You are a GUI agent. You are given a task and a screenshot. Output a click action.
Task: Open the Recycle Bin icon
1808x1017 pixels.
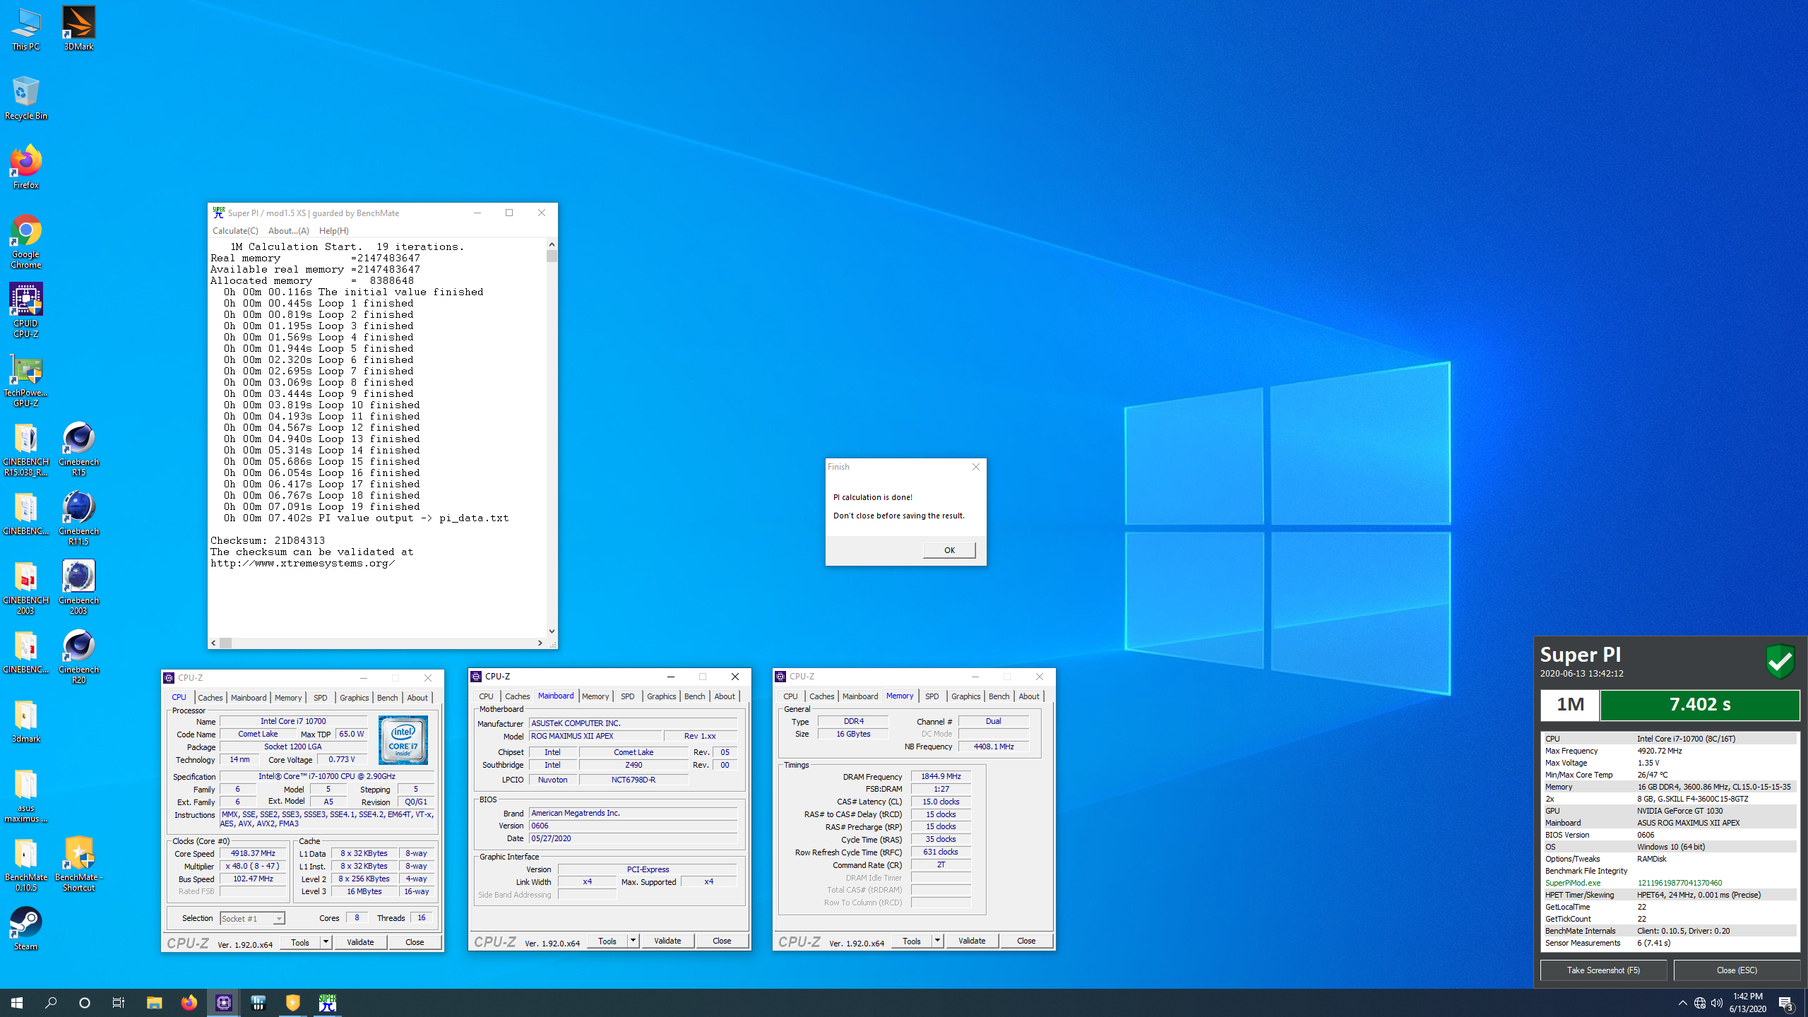tap(25, 97)
